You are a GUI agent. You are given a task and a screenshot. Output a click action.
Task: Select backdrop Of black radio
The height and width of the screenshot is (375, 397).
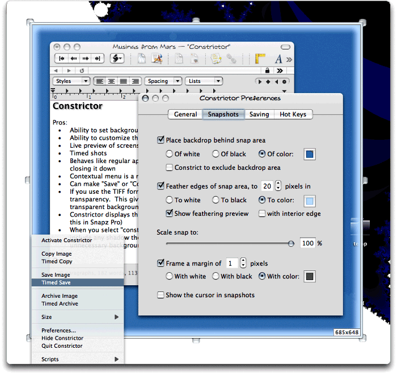[216, 154]
